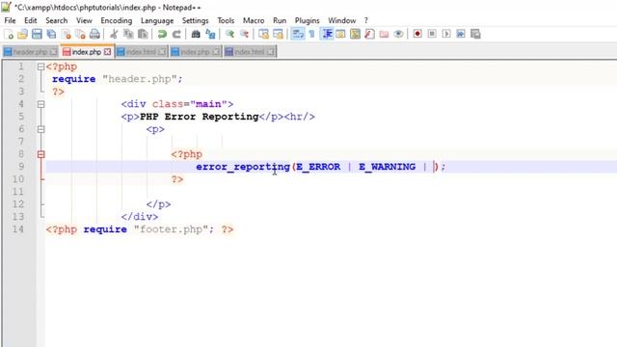617x347 pixels.
Task: Zoom out using the toolbar icon
Action: pos(244,35)
